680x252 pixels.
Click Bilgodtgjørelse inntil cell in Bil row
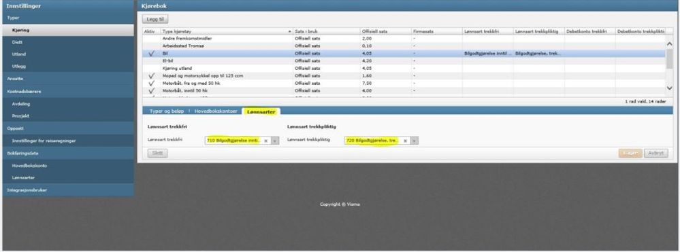click(488, 54)
